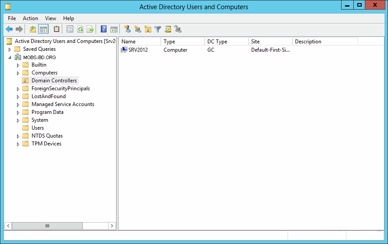Click the Find objects magnifier icon

(x=168, y=29)
